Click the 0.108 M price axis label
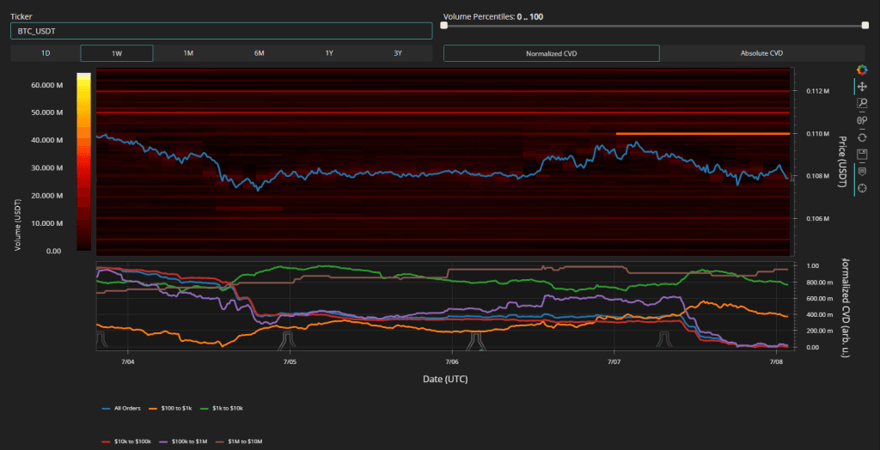The width and height of the screenshot is (880, 450). click(817, 176)
